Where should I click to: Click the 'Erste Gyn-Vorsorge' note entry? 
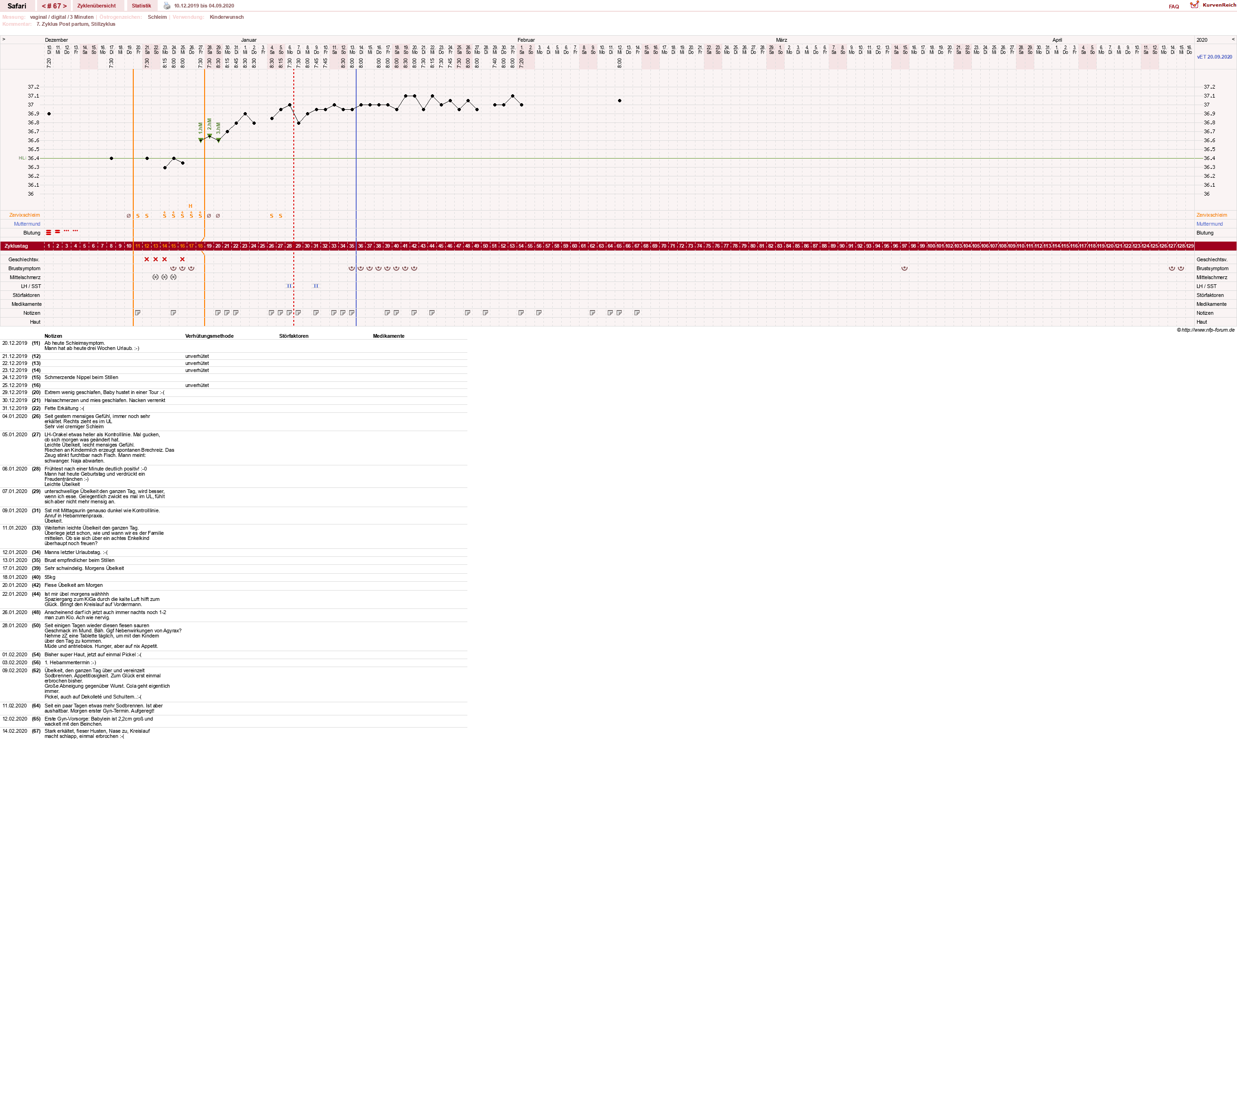(99, 721)
